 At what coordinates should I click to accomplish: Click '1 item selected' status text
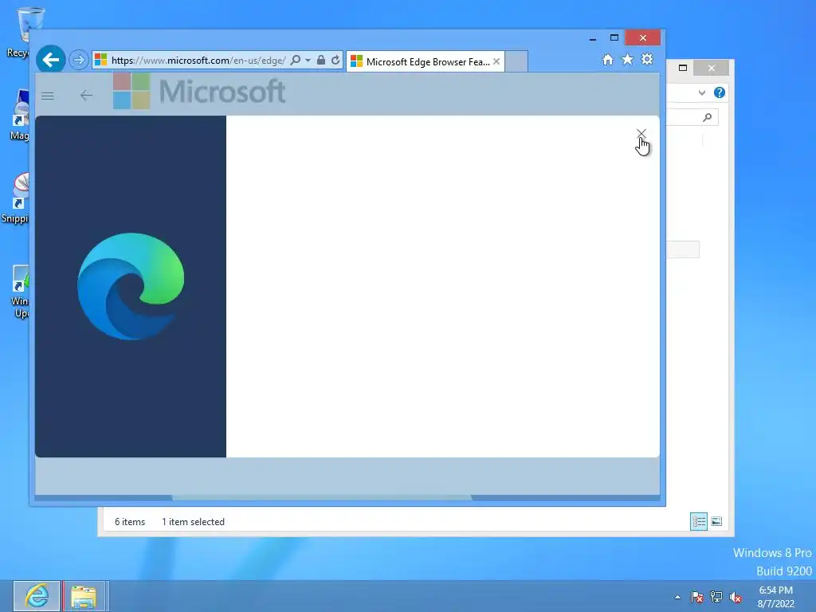(193, 522)
